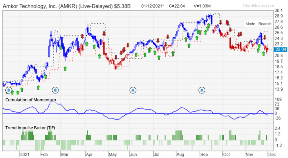Image resolution: width=288 pixels, height=158 pixels.
Task: Click the -36 momentum axis value
Action: tap(278, 118)
